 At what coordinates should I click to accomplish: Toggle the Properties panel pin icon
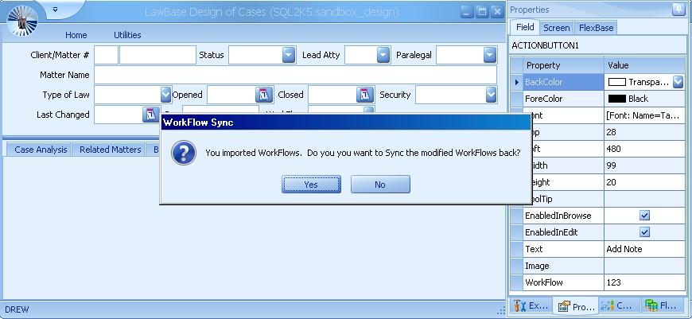[678, 10]
